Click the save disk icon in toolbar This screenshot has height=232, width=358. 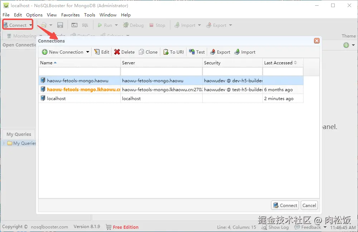(x=60, y=25)
